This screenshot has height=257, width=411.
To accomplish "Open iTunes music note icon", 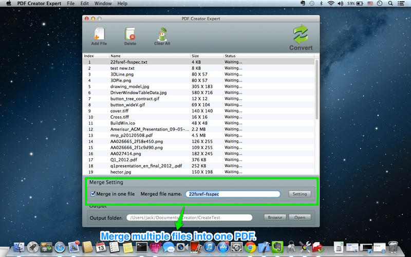I will (x=209, y=247).
